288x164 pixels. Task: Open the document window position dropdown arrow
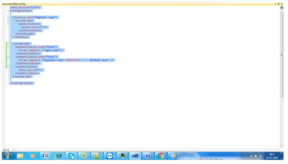(275, 4)
